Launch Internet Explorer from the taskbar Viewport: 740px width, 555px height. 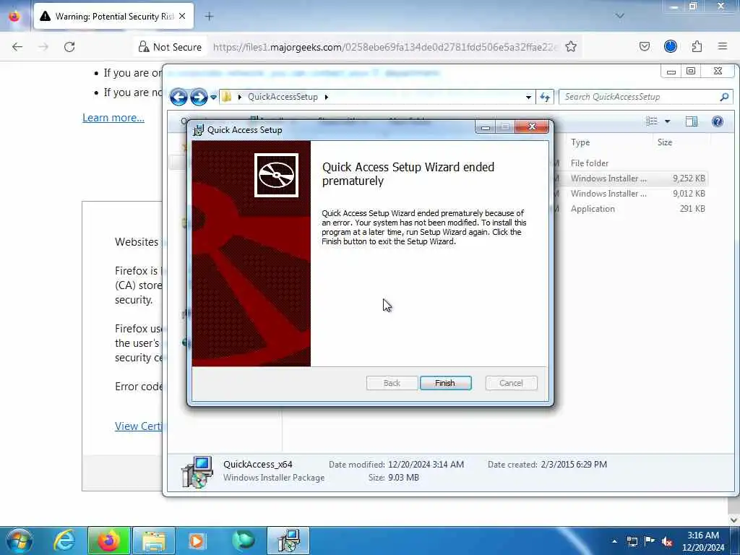point(64,541)
